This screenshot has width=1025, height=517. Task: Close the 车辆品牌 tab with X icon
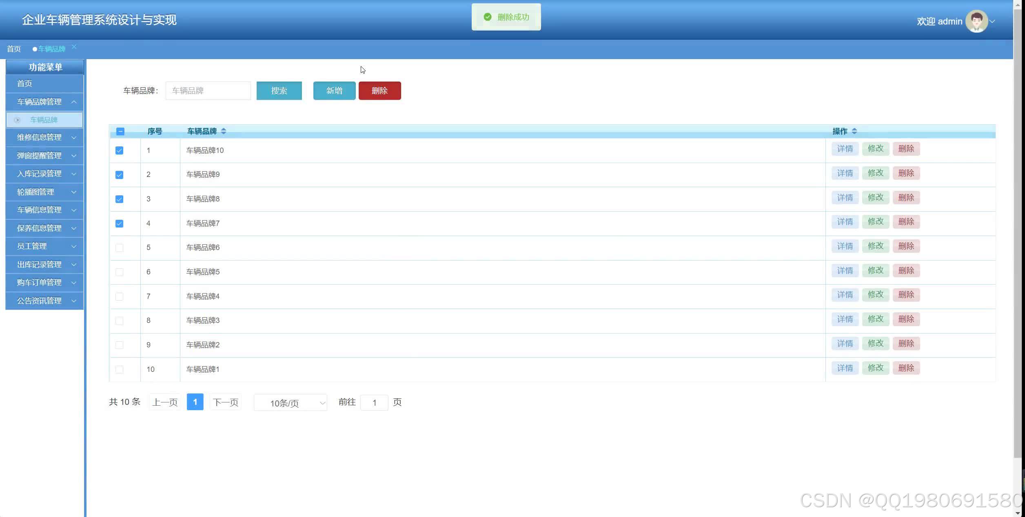(x=74, y=47)
